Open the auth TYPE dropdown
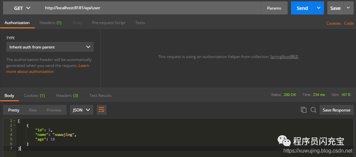 50,47
